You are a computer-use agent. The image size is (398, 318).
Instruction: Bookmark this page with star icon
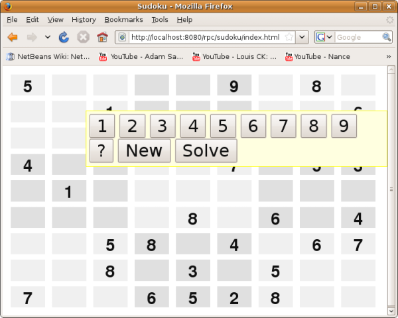pos(289,38)
